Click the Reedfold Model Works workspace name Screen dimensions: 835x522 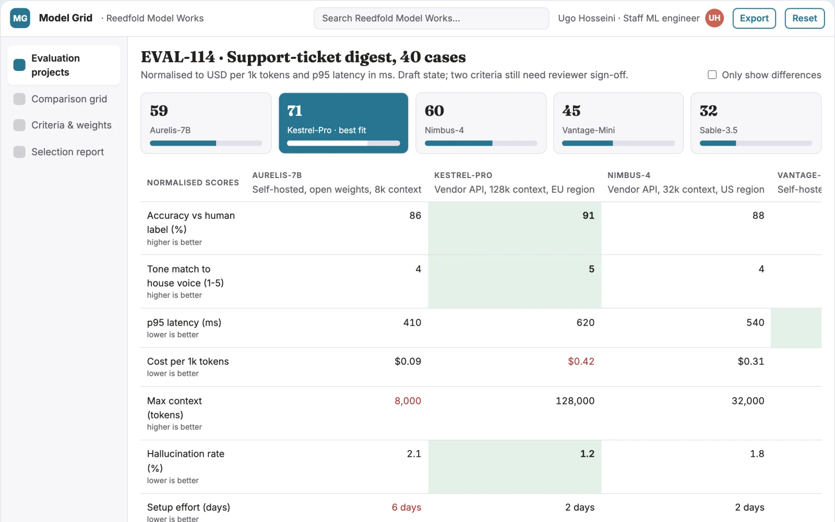click(155, 18)
